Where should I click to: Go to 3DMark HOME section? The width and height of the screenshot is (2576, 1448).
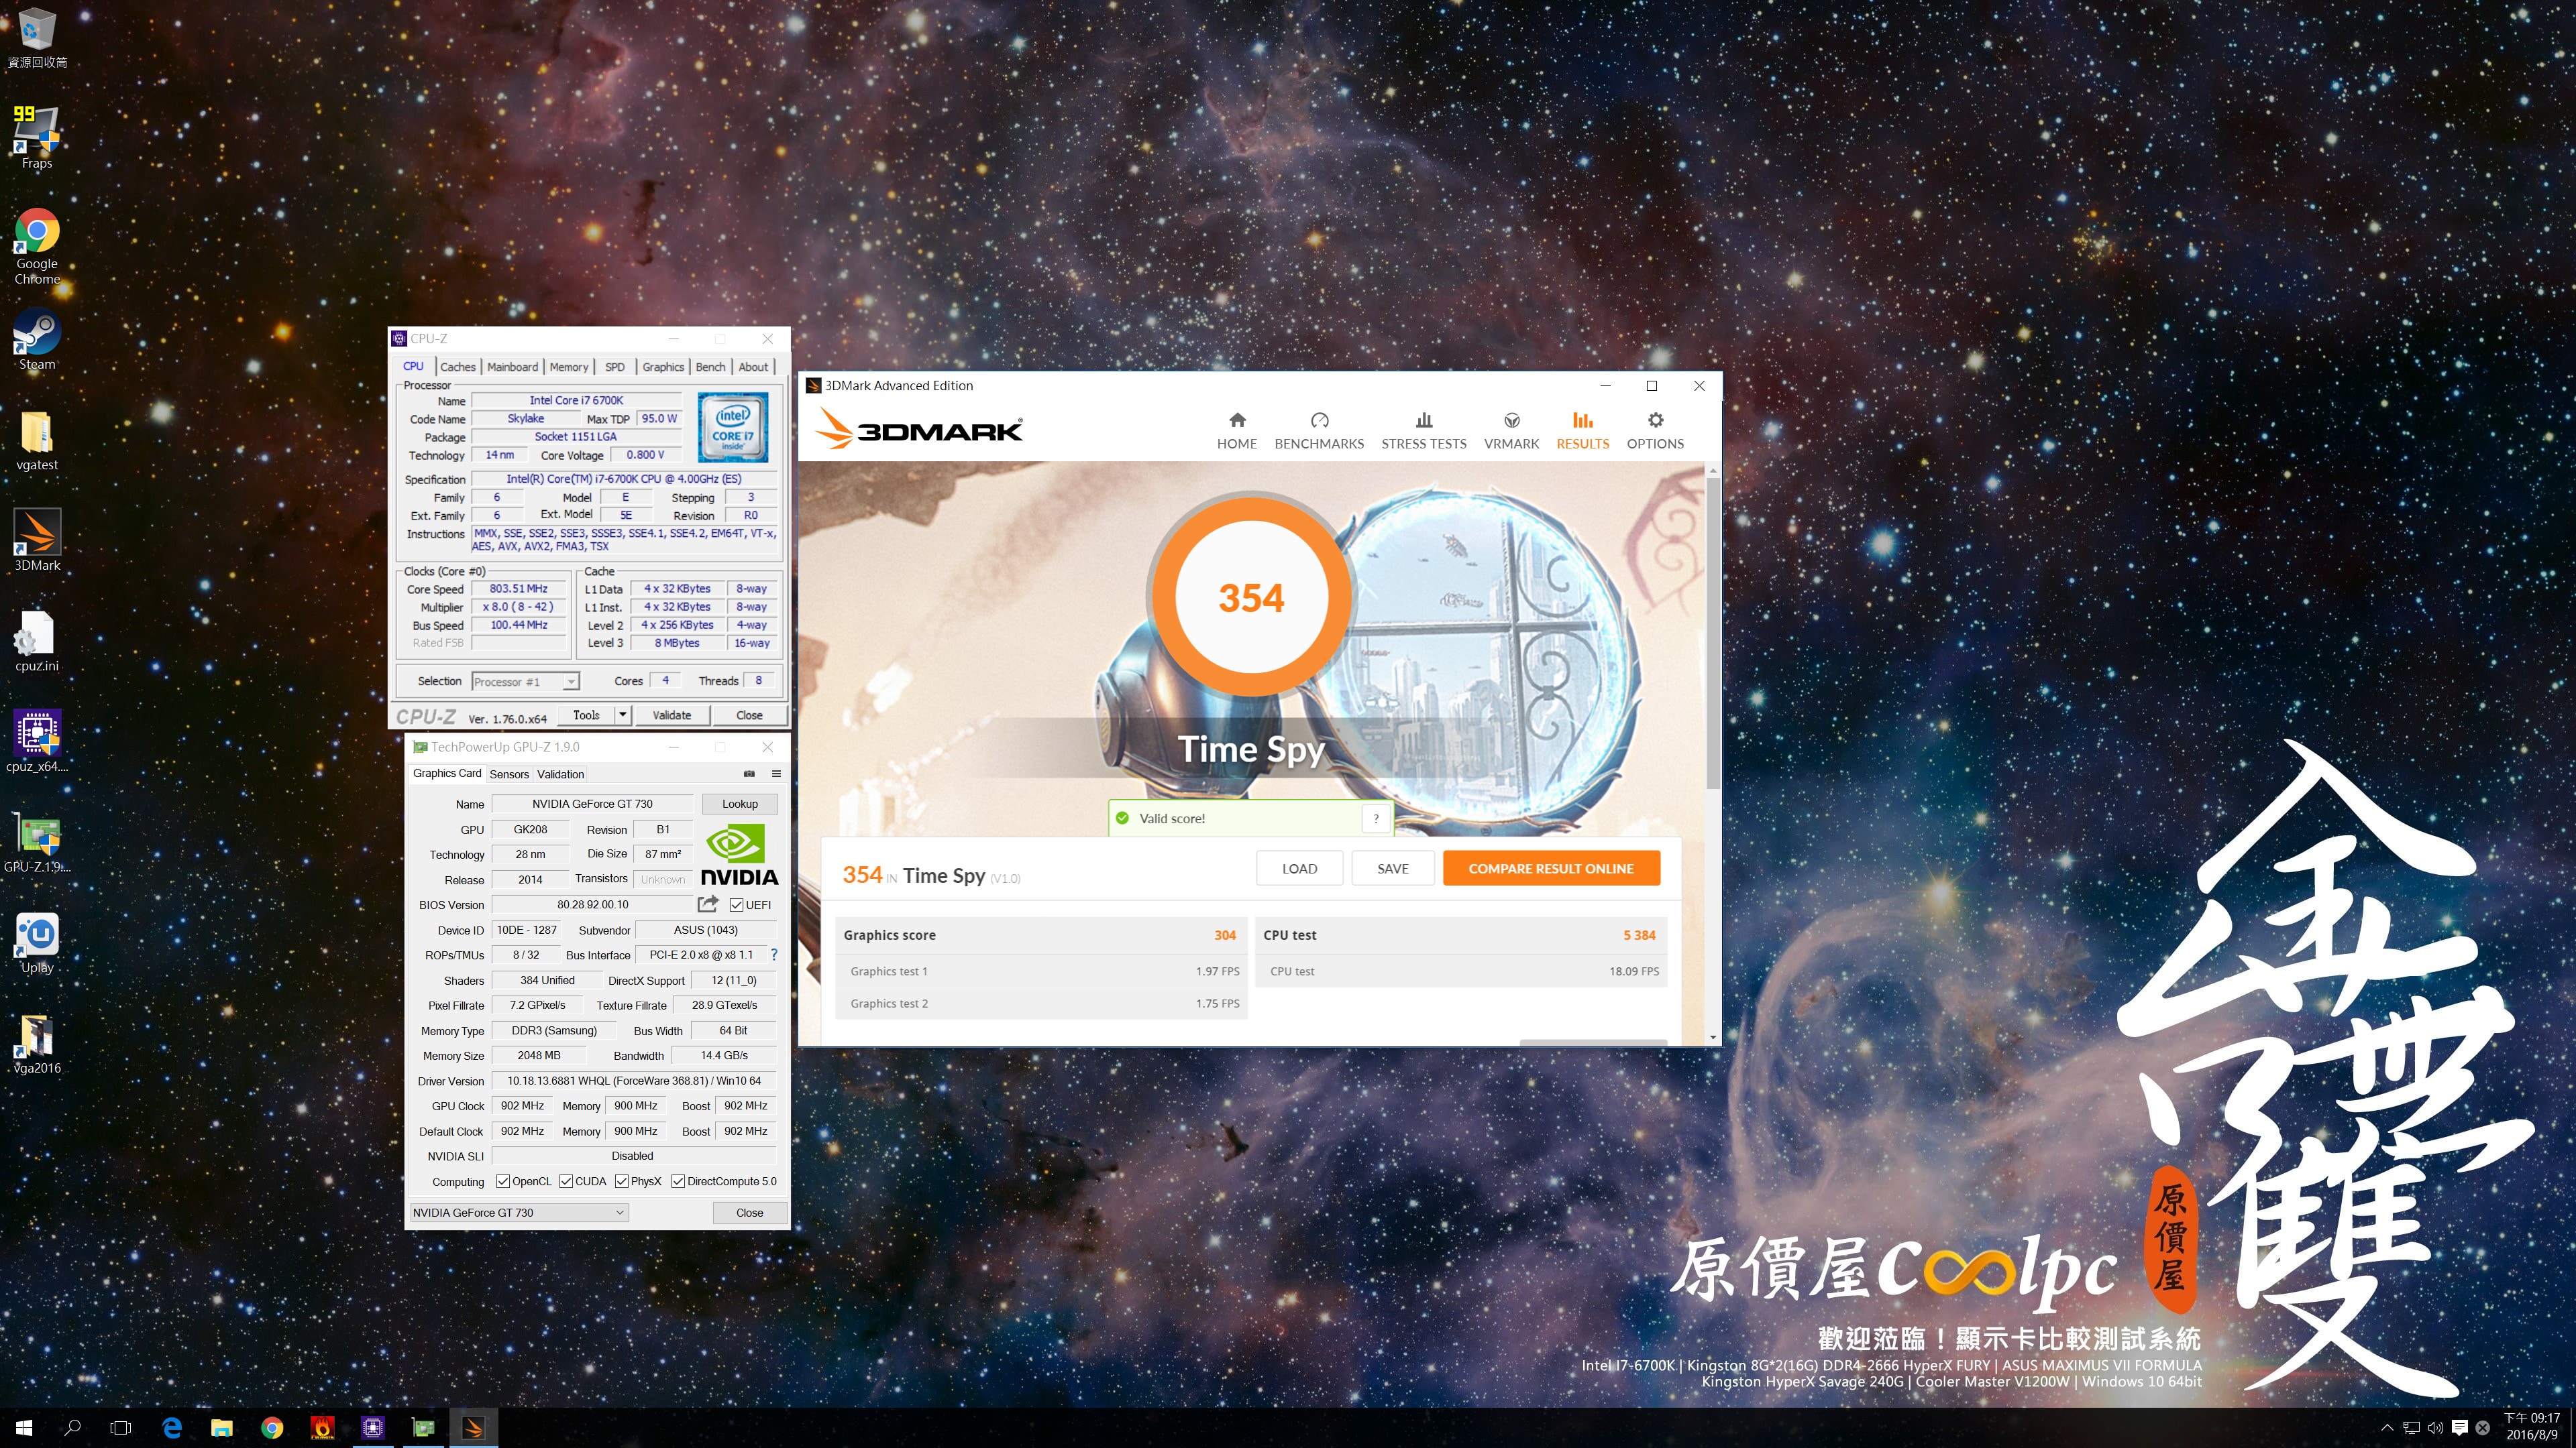tap(1237, 430)
